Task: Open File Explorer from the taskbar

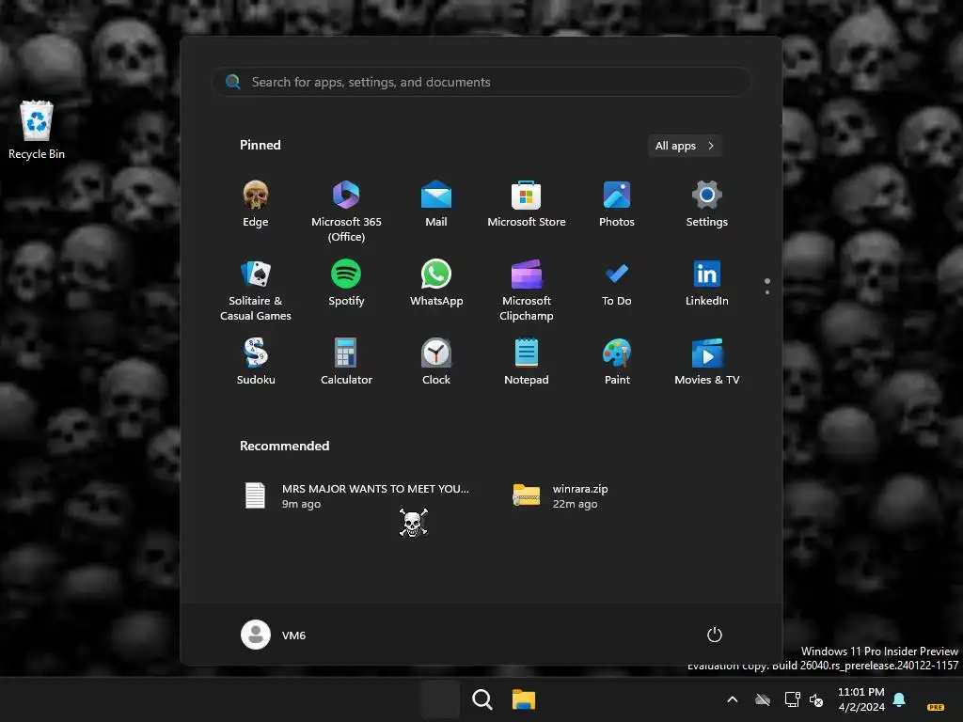Action: 524,699
